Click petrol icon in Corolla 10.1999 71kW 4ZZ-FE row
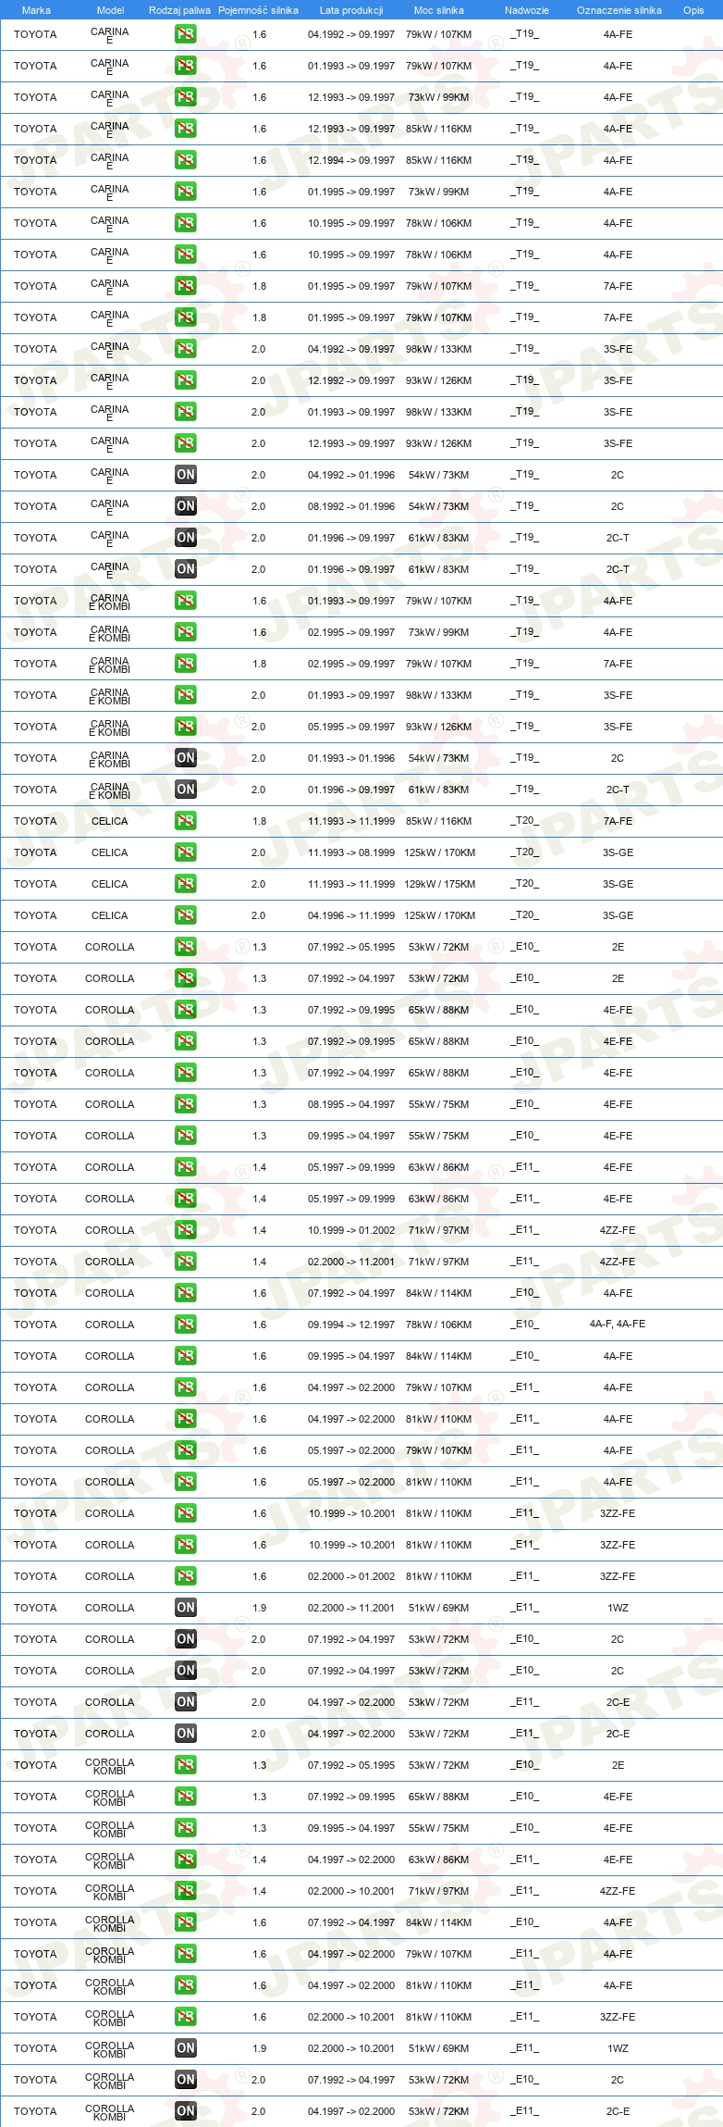723x2127 pixels. pyautogui.click(x=185, y=1230)
